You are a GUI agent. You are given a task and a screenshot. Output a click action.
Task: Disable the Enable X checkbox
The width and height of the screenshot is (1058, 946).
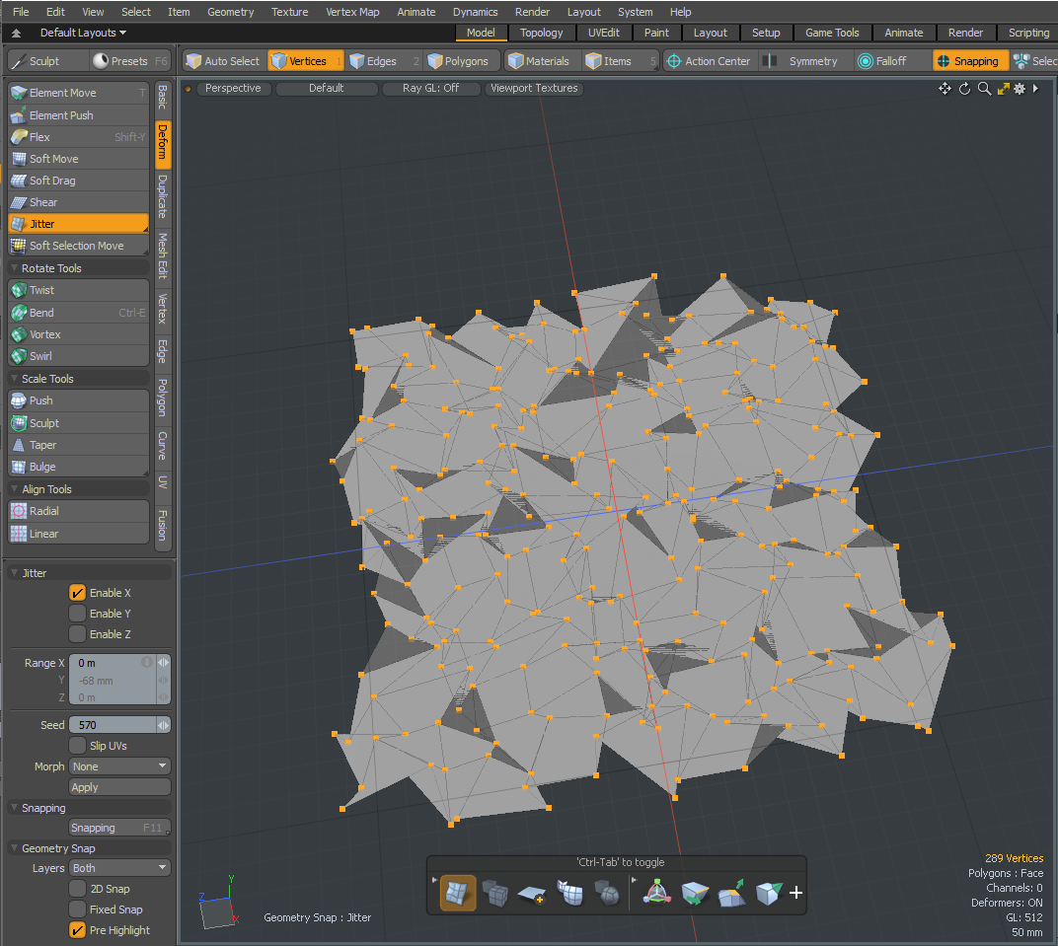point(77,593)
